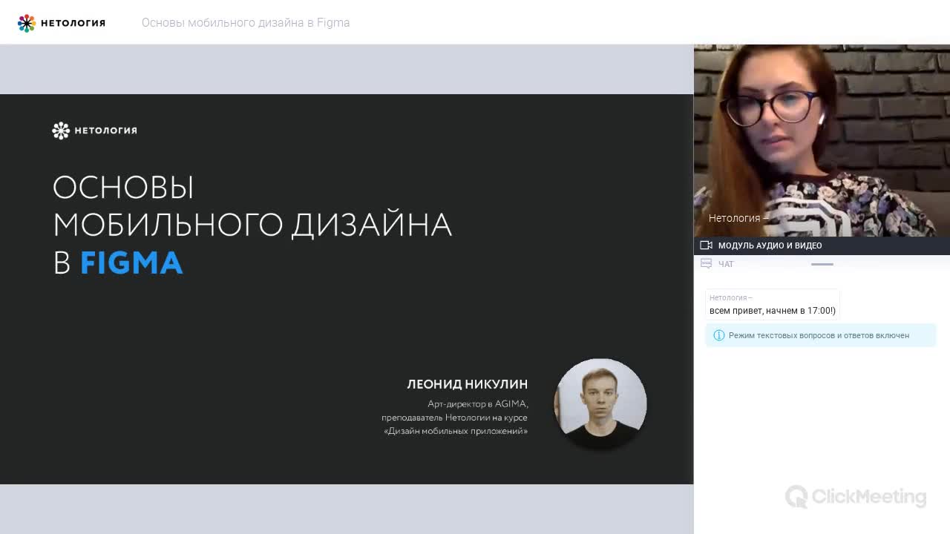Click the Нетология logo in header
Viewport: 950px width, 534px height.
[62, 23]
